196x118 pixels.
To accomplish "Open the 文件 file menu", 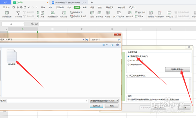I will (6, 7).
